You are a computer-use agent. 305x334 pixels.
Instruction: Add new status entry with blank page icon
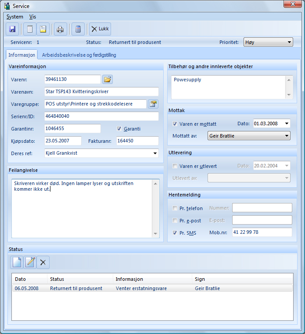16,262
